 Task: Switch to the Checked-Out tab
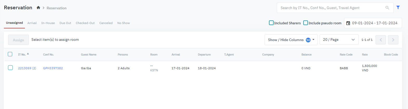85,23
